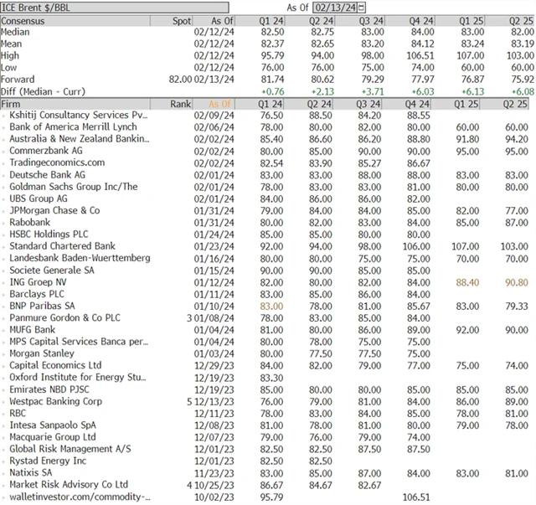Open Standard Chartered Bank forecast entry

(x=63, y=246)
